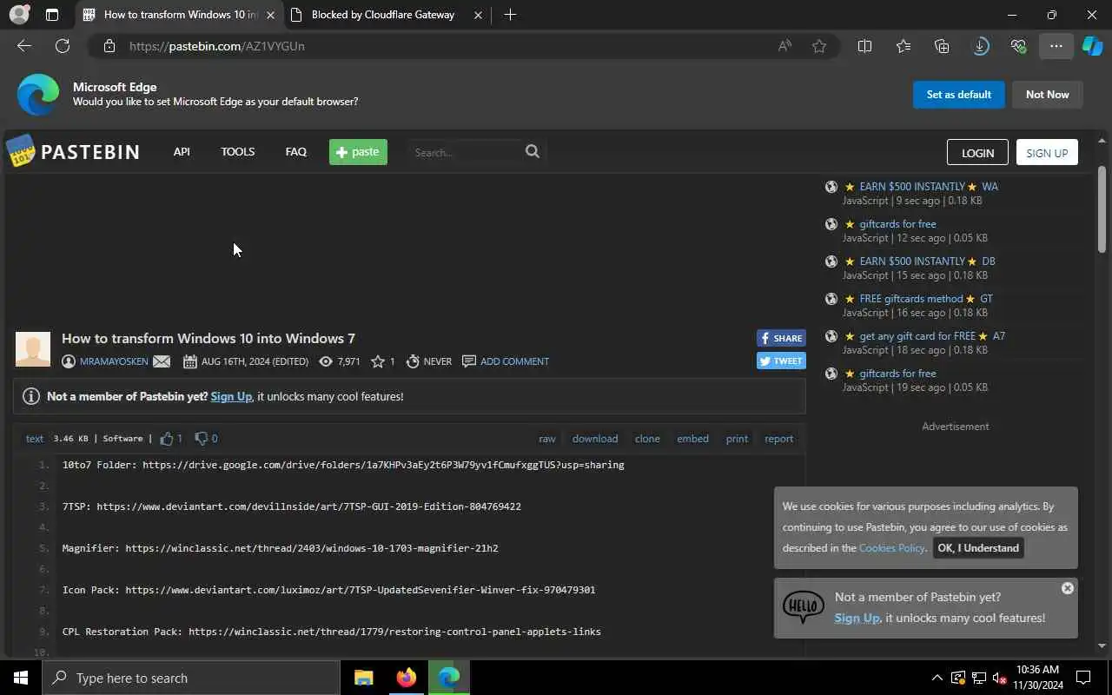View site information lock icon
This screenshot has width=1112, height=695.
(x=109, y=46)
